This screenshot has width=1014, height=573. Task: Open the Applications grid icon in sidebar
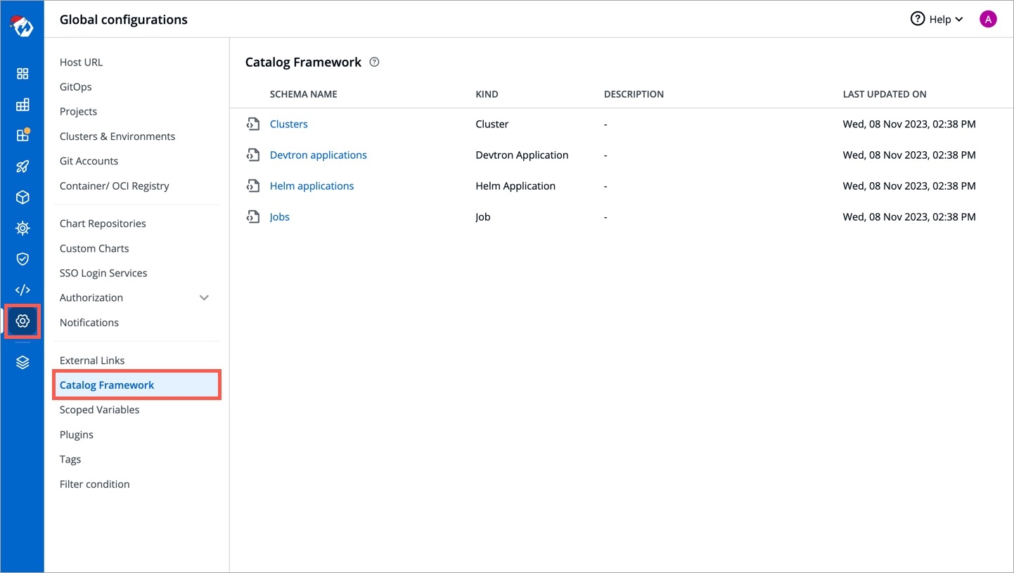tap(23, 74)
